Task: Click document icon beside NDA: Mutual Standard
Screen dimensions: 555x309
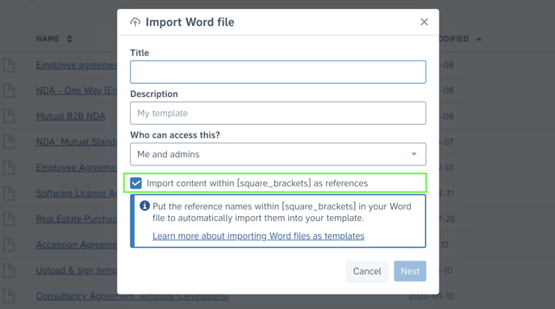Action: click(9, 142)
